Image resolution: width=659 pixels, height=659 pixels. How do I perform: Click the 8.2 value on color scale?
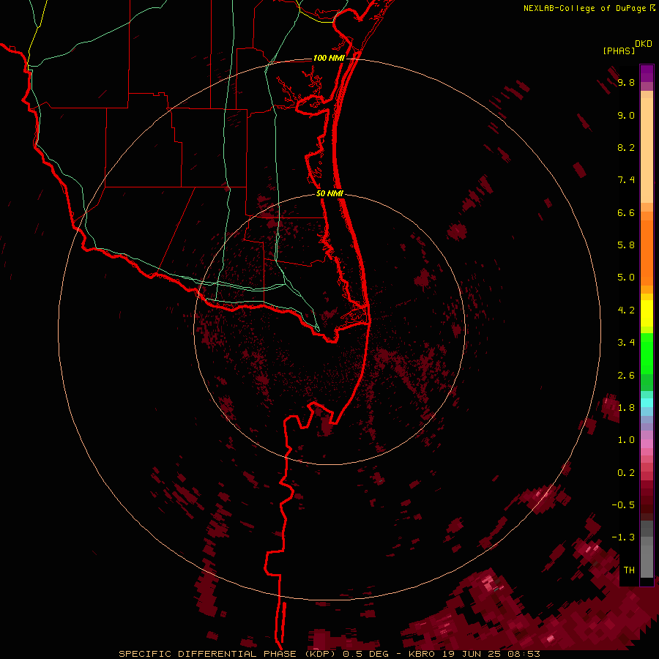pyautogui.click(x=626, y=147)
